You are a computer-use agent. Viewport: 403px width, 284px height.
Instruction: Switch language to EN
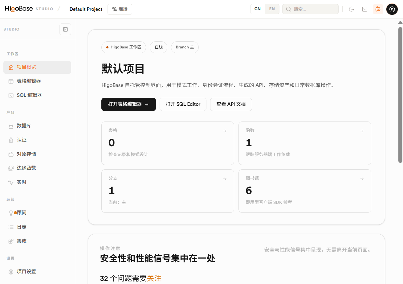click(x=272, y=9)
